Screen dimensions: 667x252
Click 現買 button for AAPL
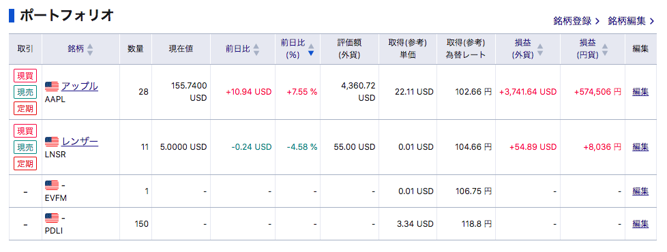25,76
